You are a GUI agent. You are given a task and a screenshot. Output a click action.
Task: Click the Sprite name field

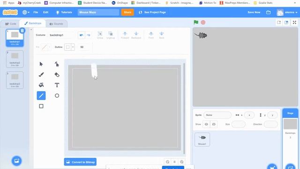[217, 115]
